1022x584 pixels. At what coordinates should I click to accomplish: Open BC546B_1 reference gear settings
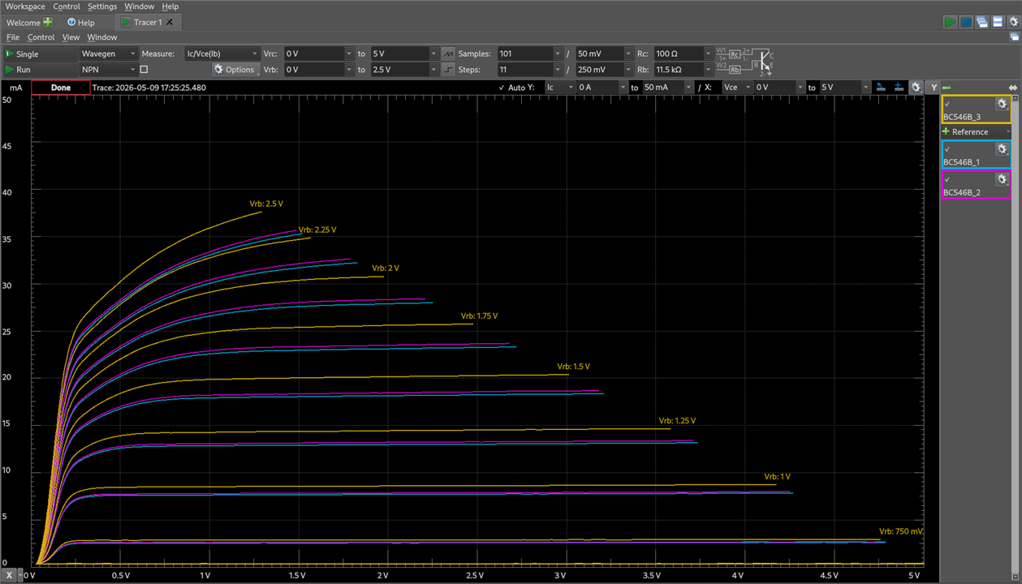[1002, 149]
